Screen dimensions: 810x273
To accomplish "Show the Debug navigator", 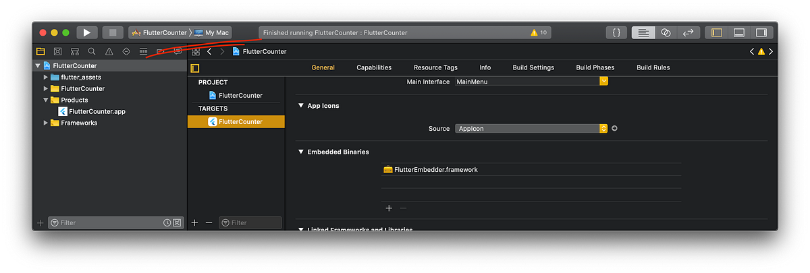I will pyautogui.click(x=143, y=51).
